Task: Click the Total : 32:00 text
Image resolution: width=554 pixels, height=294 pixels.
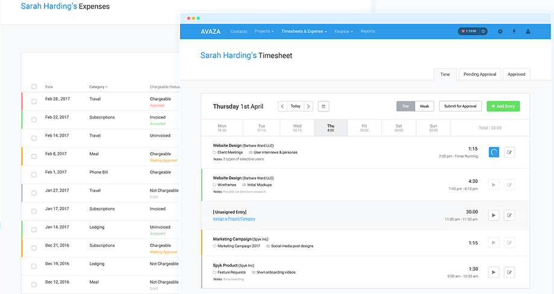Action: tap(490, 128)
